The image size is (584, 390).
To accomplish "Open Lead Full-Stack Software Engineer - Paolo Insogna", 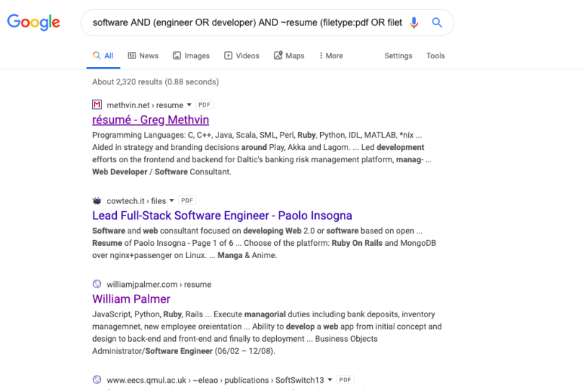I will (x=222, y=216).
